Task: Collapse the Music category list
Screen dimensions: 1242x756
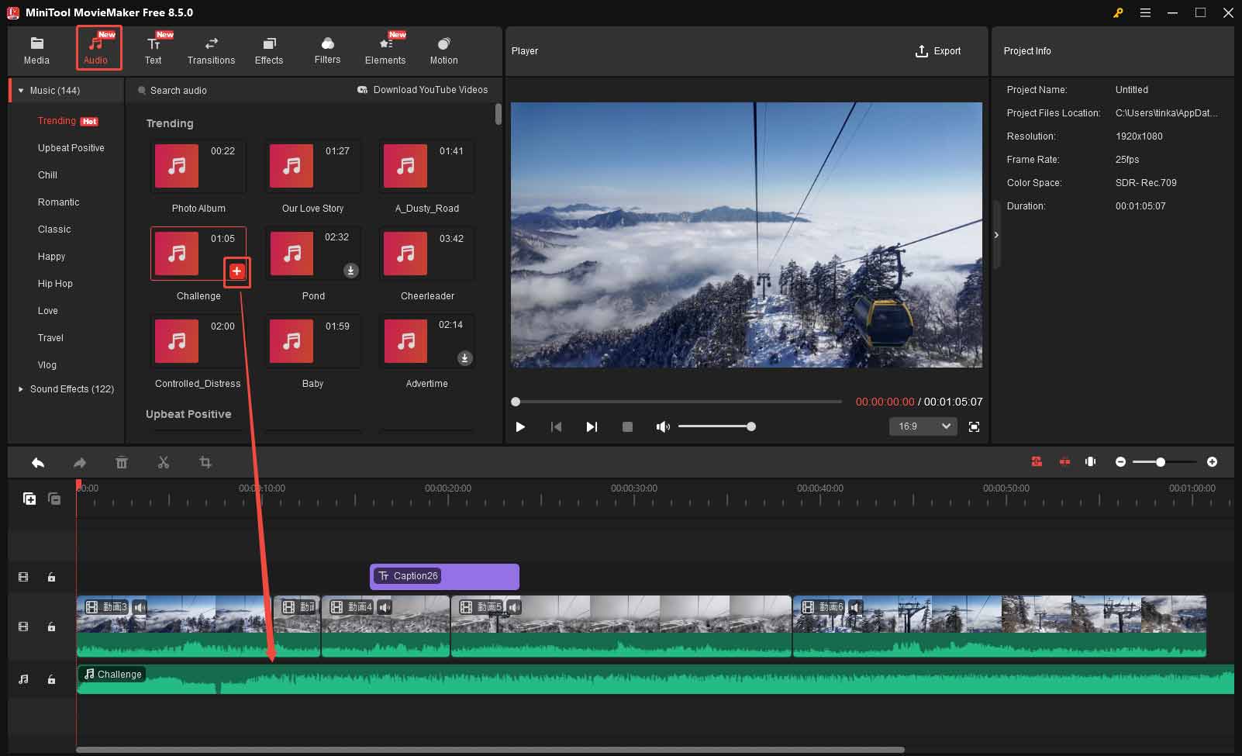Action: point(21,90)
